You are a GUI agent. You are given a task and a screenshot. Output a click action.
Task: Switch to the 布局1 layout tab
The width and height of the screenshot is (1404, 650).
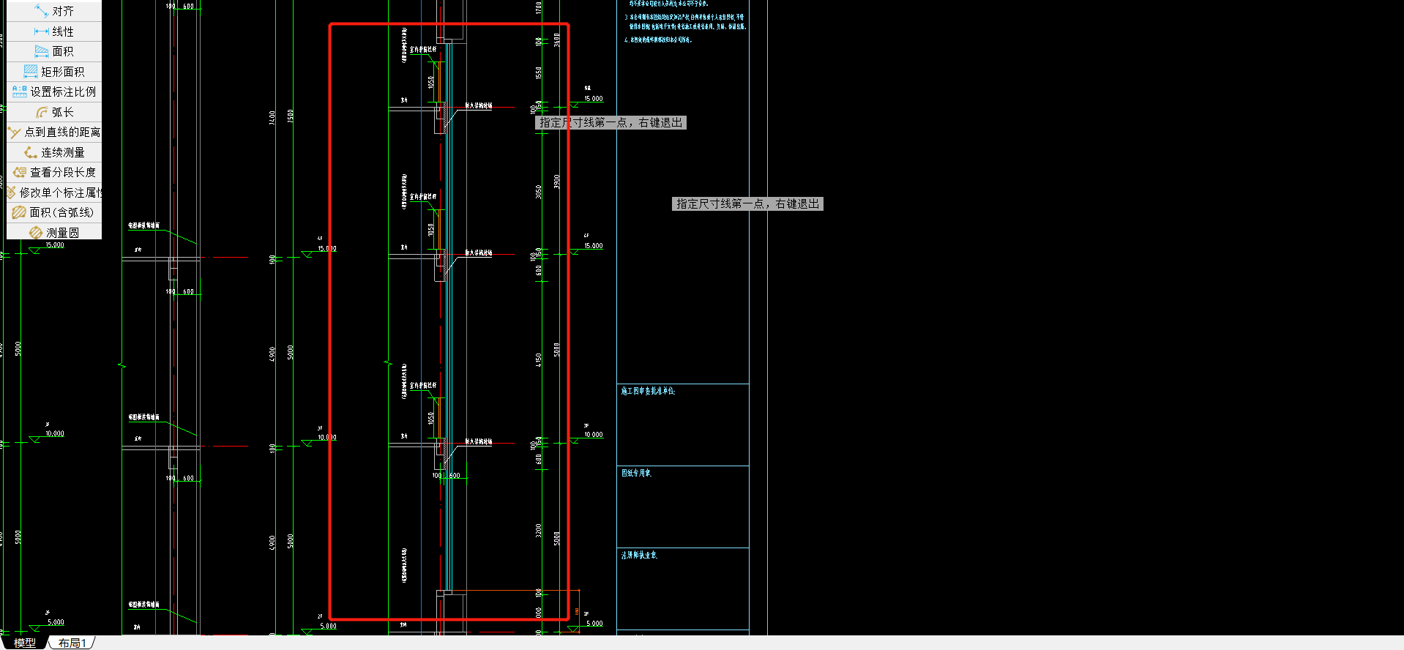pyautogui.click(x=72, y=643)
